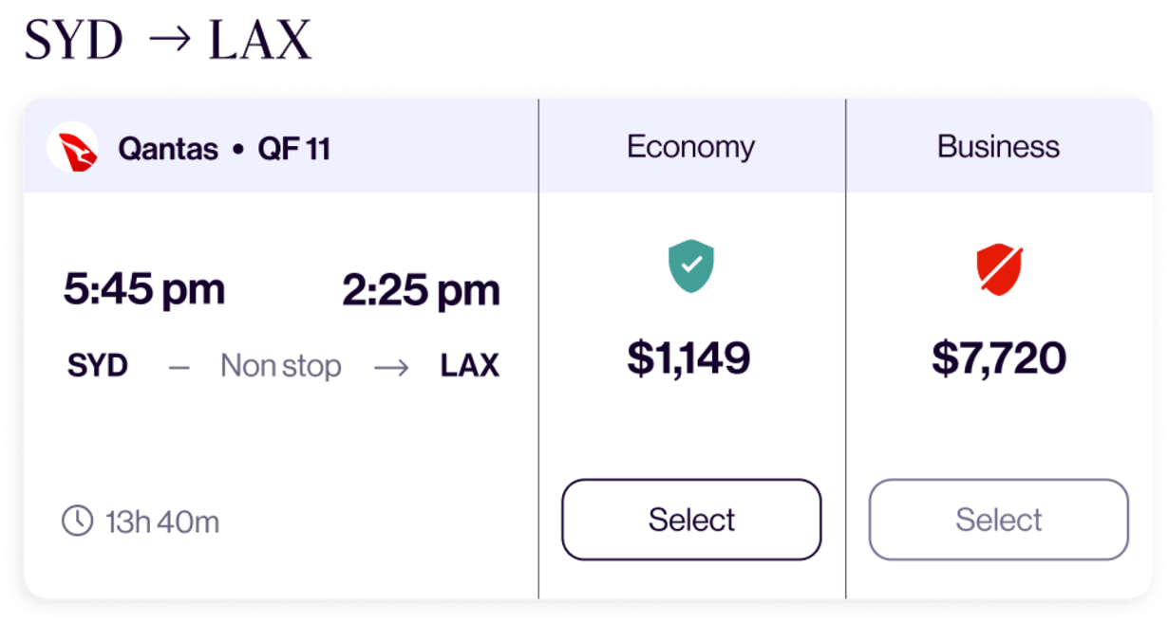Screen dimensions: 1168x623
Task: Click the SYD origin airport code
Action: [x=98, y=366]
